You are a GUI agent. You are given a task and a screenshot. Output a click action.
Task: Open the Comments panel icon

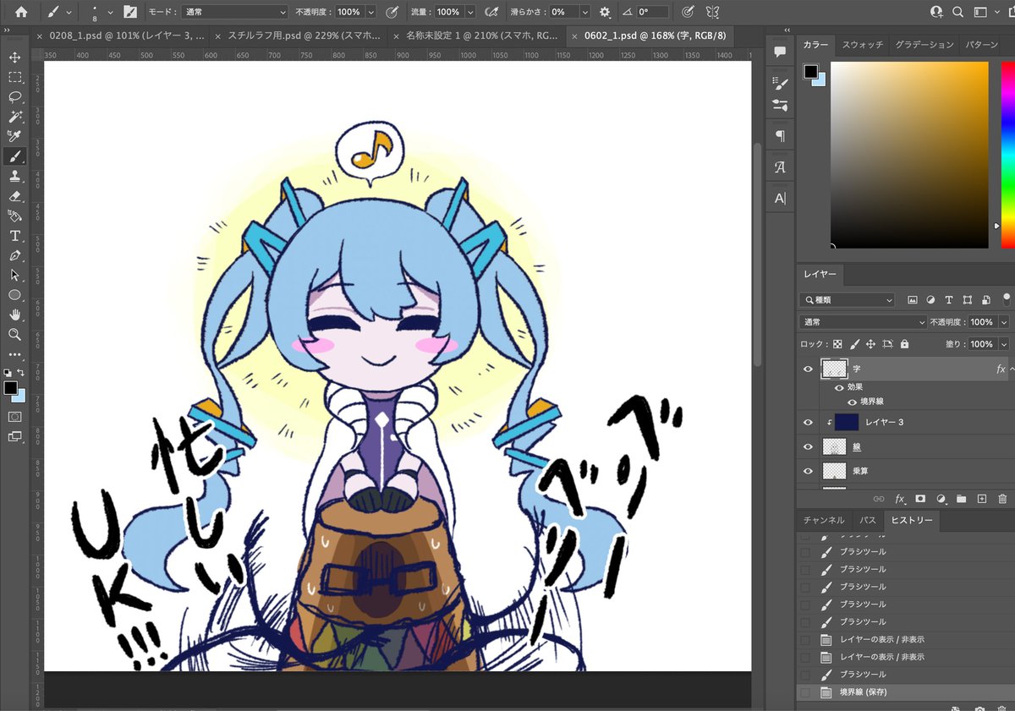click(780, 52)
